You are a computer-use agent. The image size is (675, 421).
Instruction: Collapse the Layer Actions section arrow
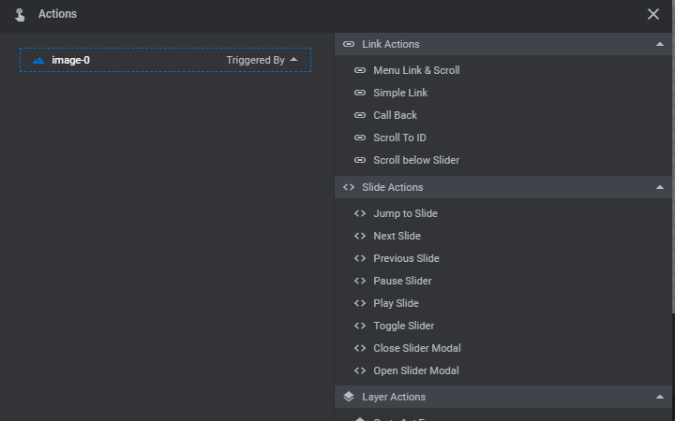(x=660, y=397)
